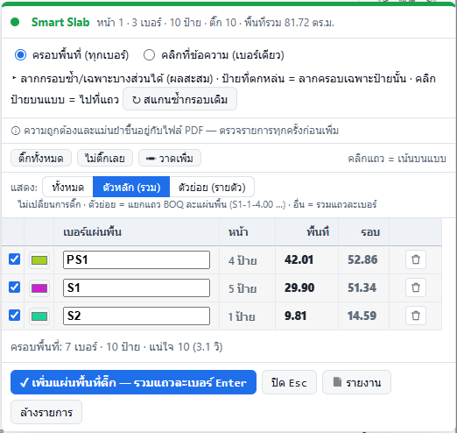Switch to the ทั้งหมด display tab
Image resolution: width=457 pixels, height=433 pixels.
click(67, 187)
